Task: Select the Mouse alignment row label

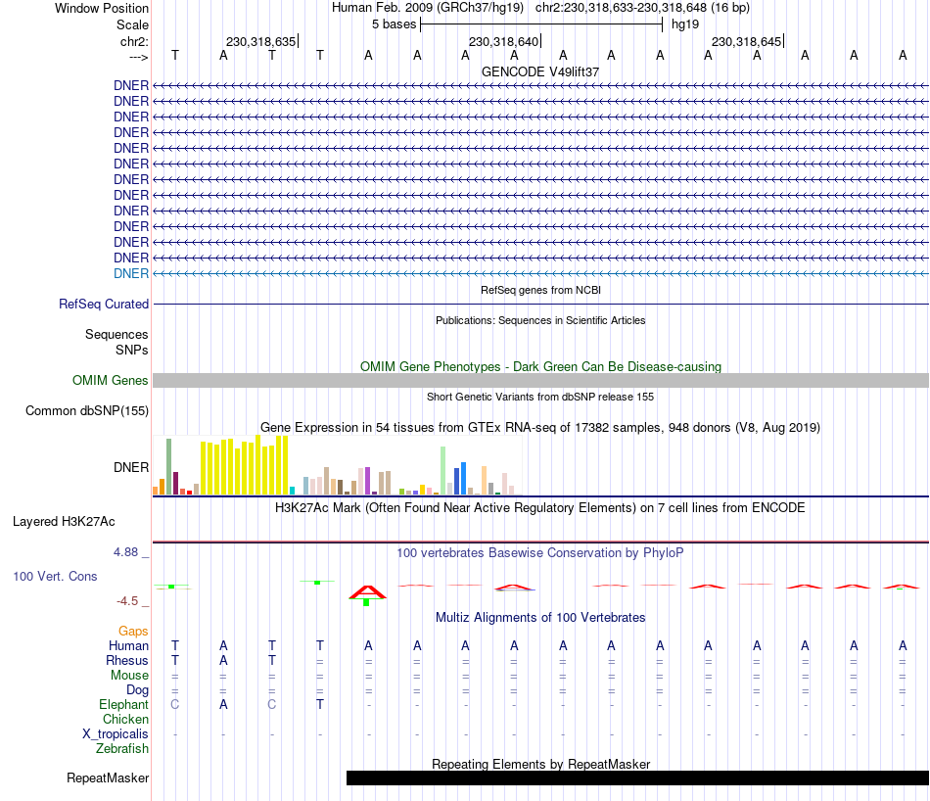Action: point(130,676)
